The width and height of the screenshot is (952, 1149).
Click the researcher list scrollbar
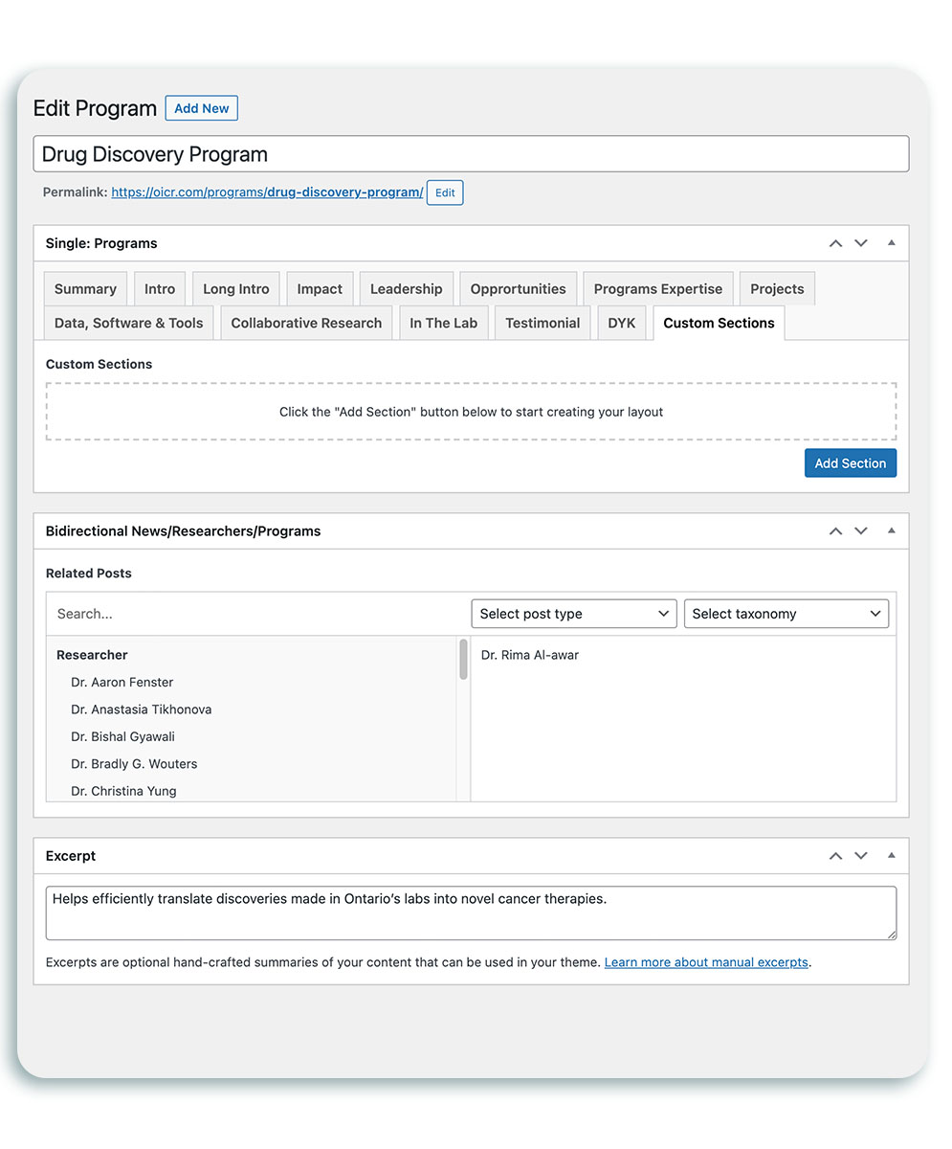coord(463,661)
